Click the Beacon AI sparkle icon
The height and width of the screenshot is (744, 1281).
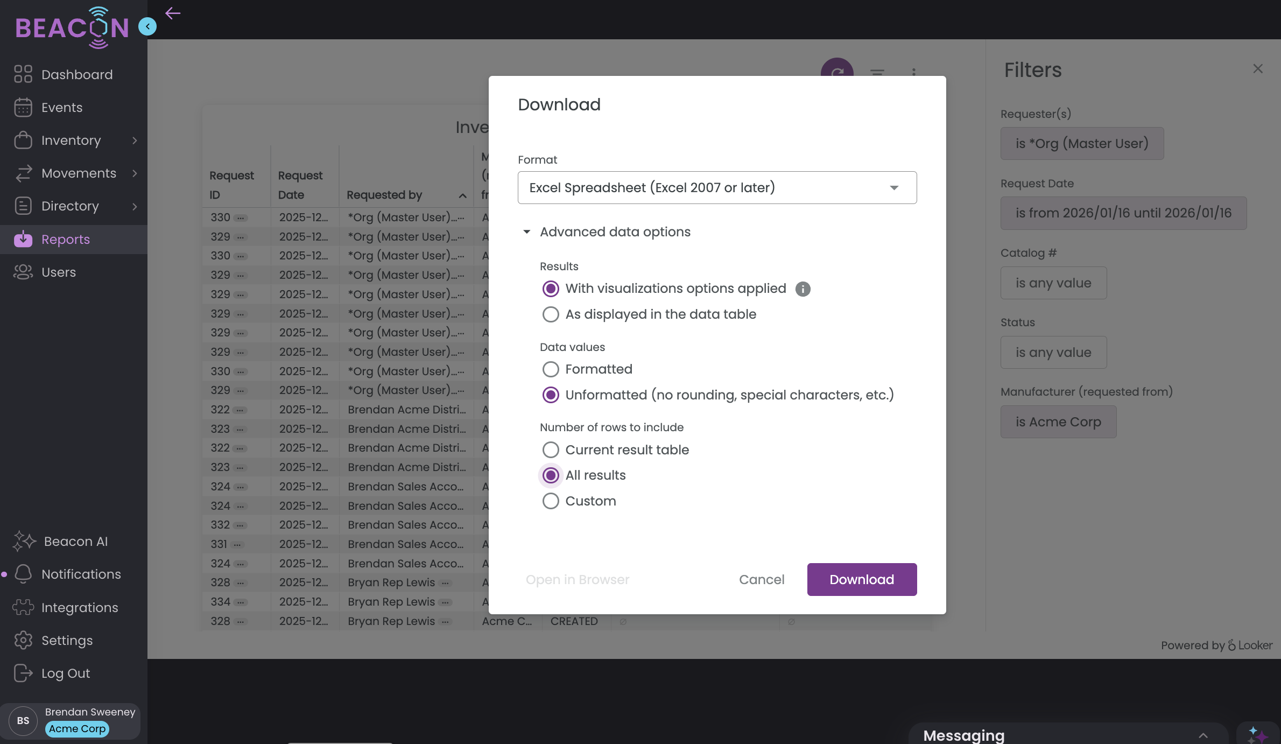[24, 541]
